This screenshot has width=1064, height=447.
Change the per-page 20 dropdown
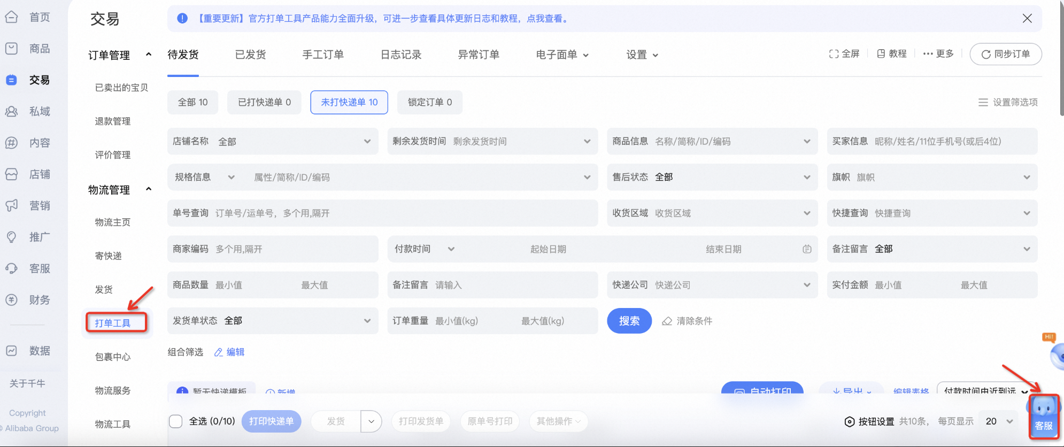[999, 421]
